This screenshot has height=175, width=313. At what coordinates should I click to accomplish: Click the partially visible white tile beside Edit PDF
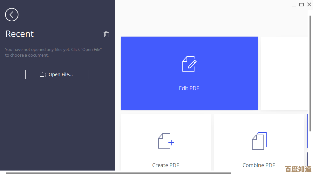click(284, 73)
